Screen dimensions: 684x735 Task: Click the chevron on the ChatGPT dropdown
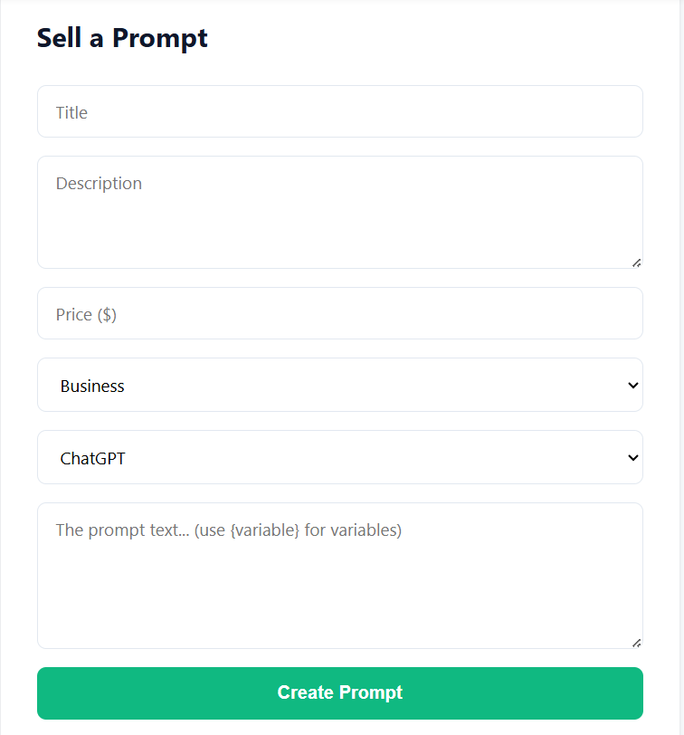pyautogui.click(x=633, y=457)
